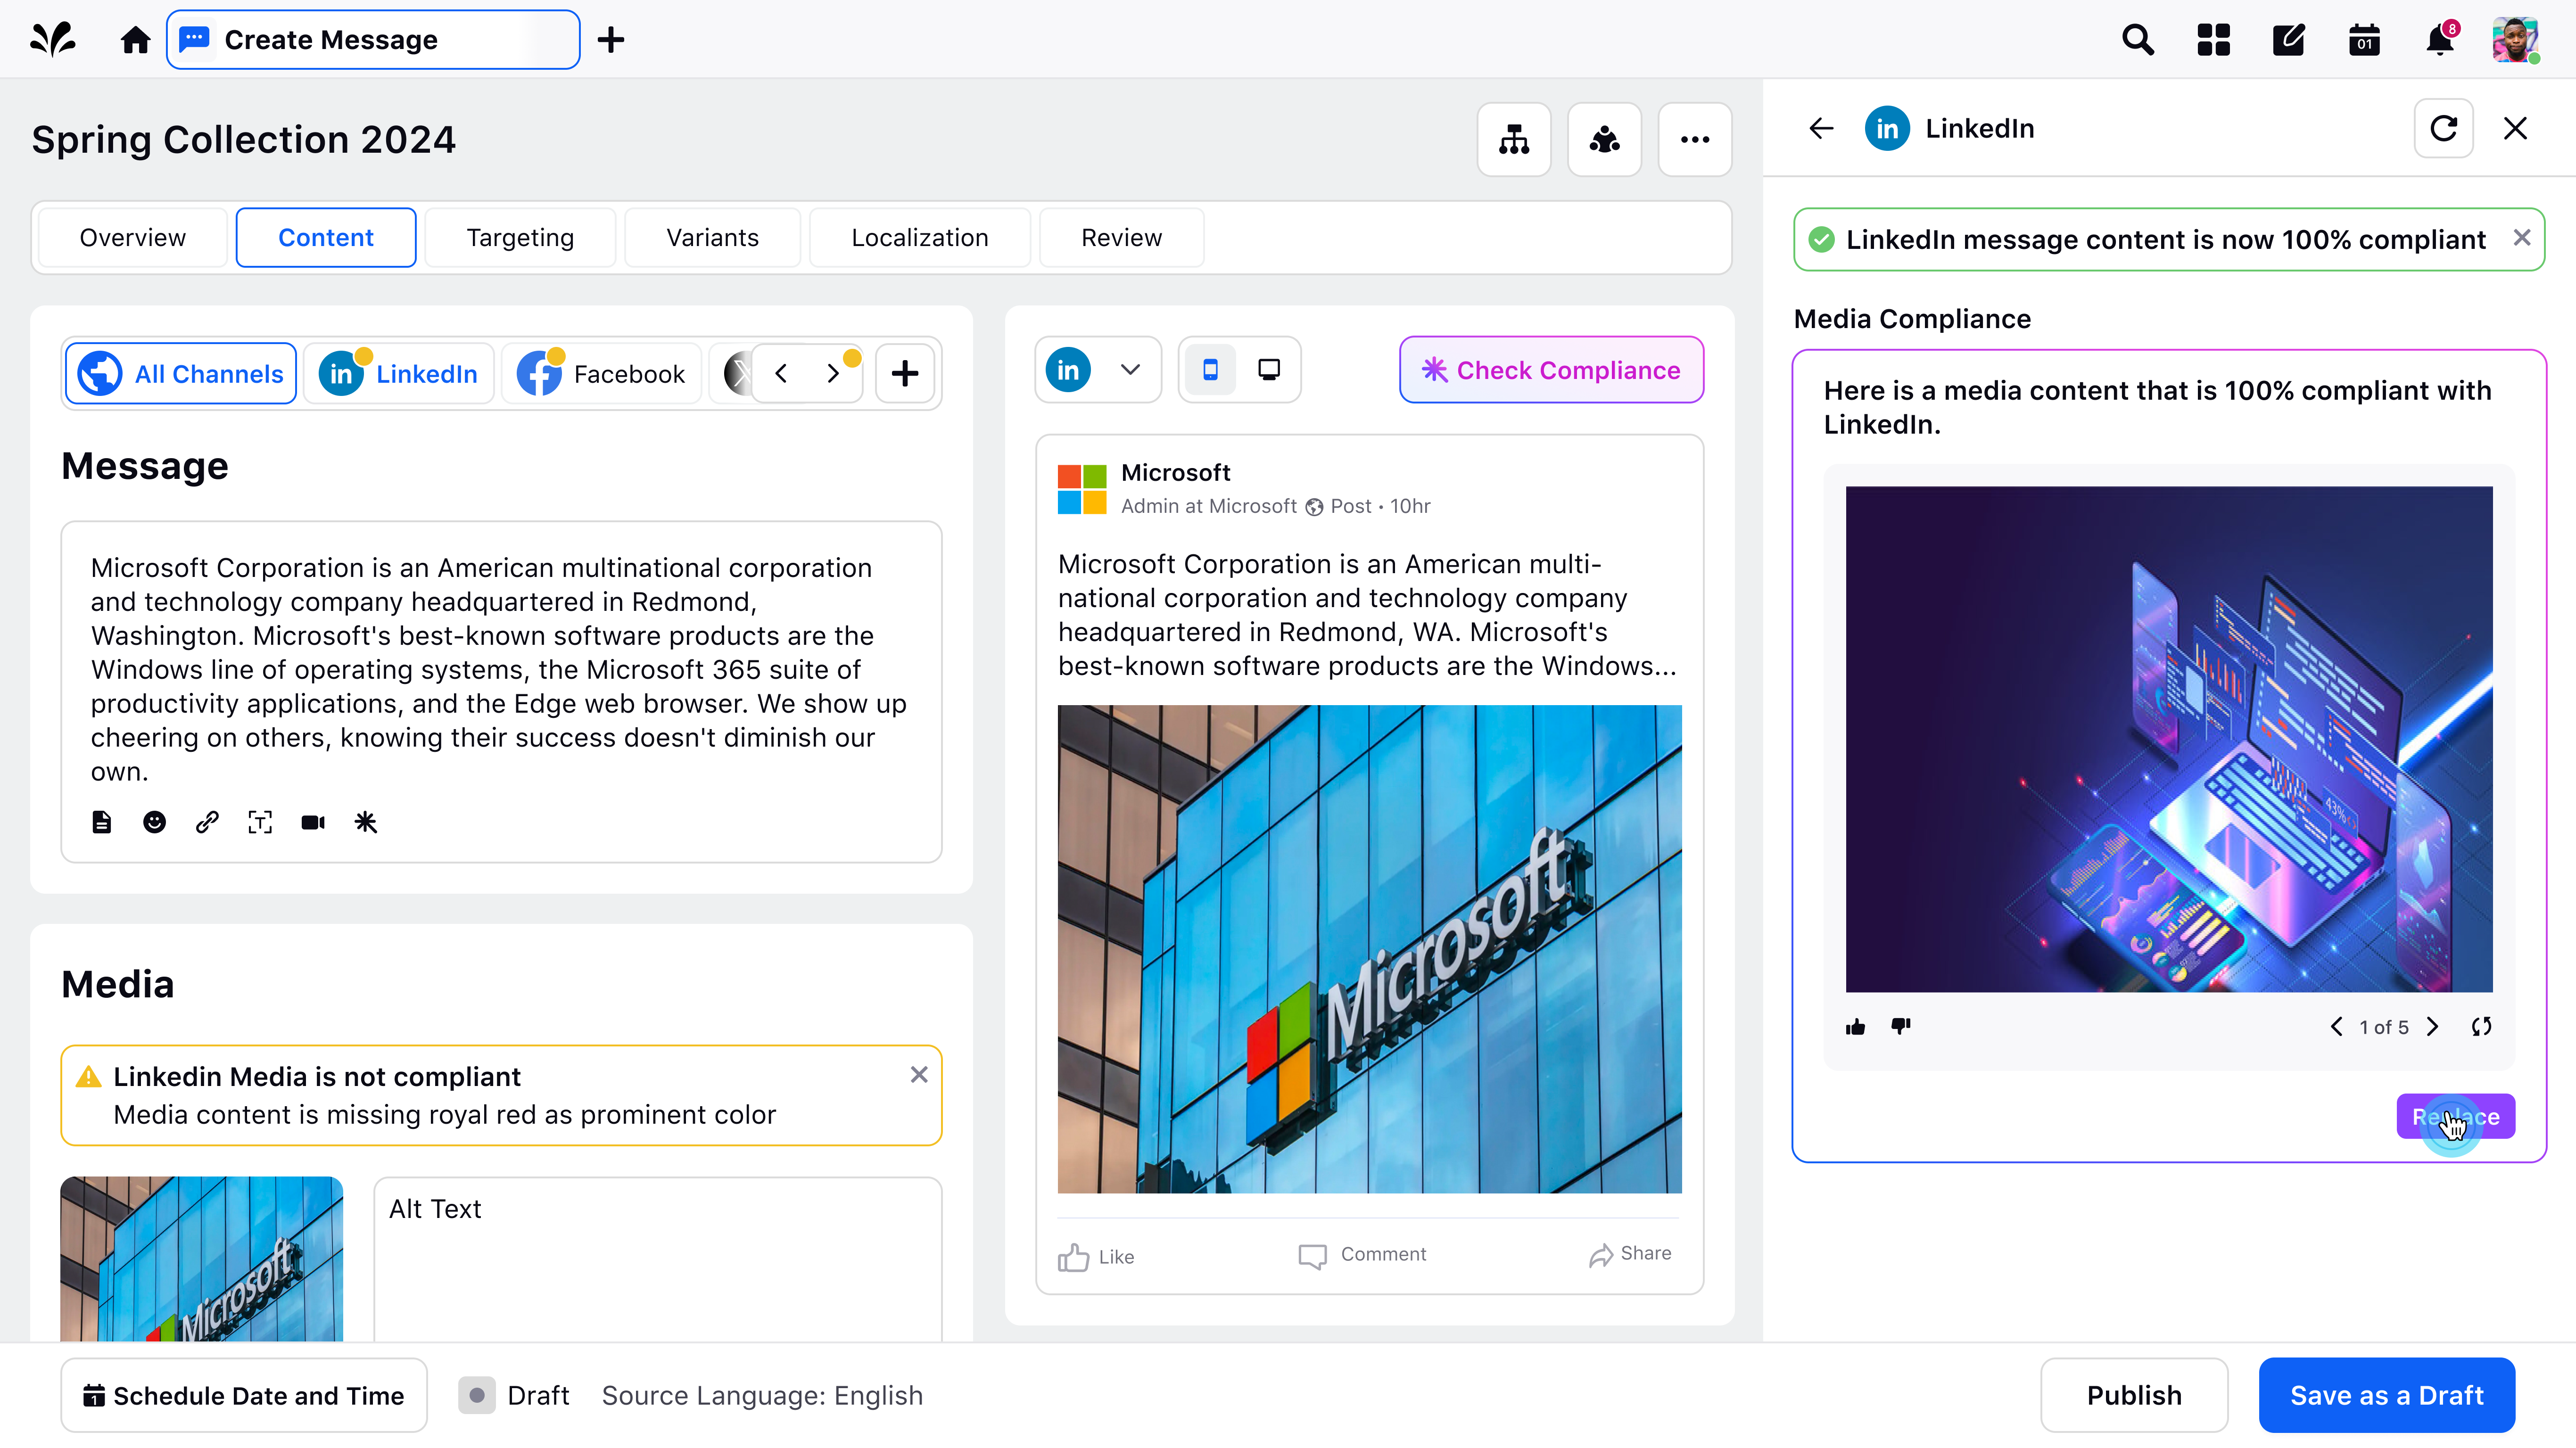Open the calendar icon in top bar
The height and width of the screenshot is (1448, 2576).
click(2364, 40)
